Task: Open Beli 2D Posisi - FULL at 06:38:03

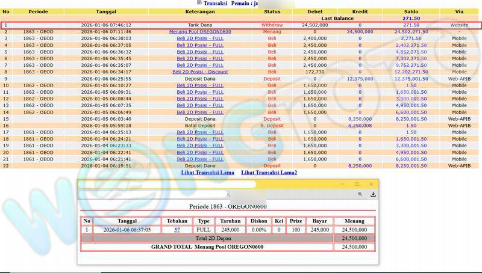Action: [199, 38]
